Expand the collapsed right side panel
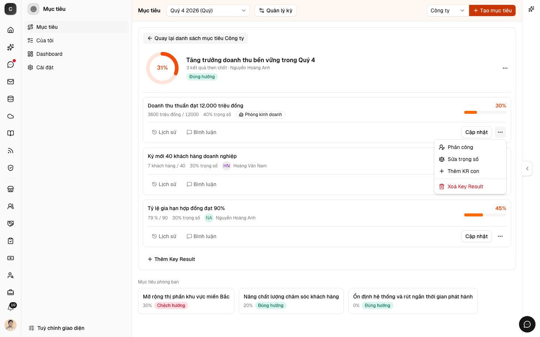Image resolution: width=540 pixels, height=337 pixels. (527, 168)
